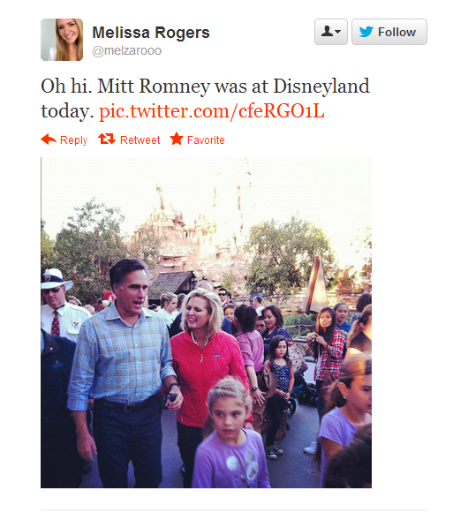Select the Retweet text link
Image resolution: width=468 pixels, height=513 pixels.
pos(140,140)
